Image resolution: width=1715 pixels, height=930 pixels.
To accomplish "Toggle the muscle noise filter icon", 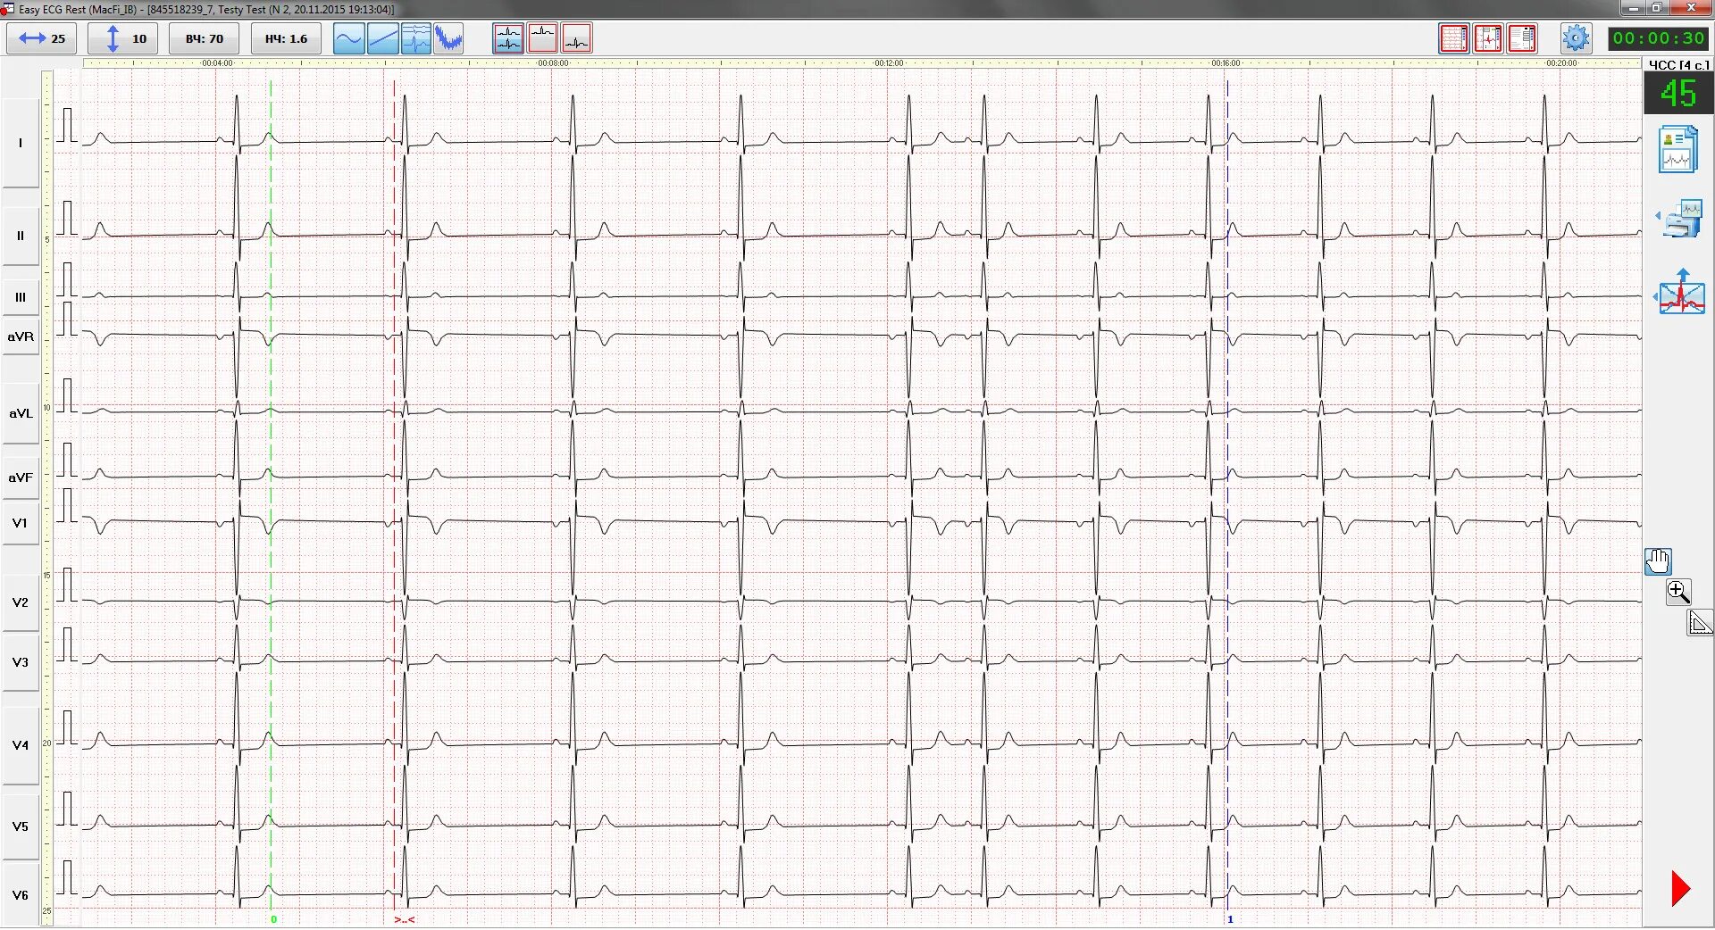I will 449,38.
